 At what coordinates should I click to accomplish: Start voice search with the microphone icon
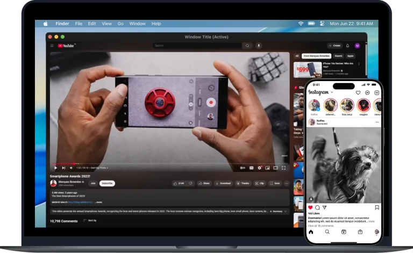(x=259, y=46)
